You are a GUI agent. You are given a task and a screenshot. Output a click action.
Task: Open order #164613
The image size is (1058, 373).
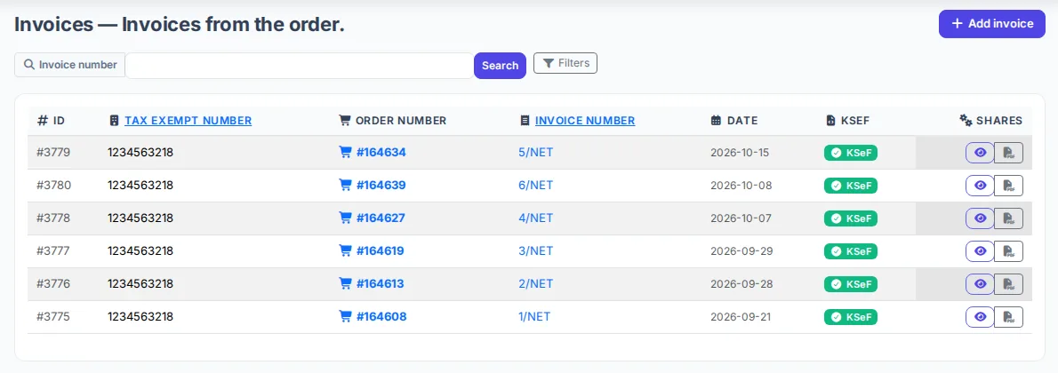pos(380,284)
